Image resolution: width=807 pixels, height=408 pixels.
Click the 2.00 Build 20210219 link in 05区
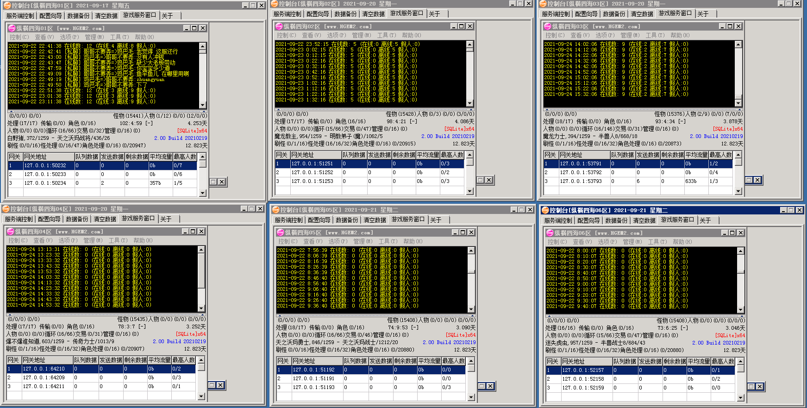click(449, 342)
